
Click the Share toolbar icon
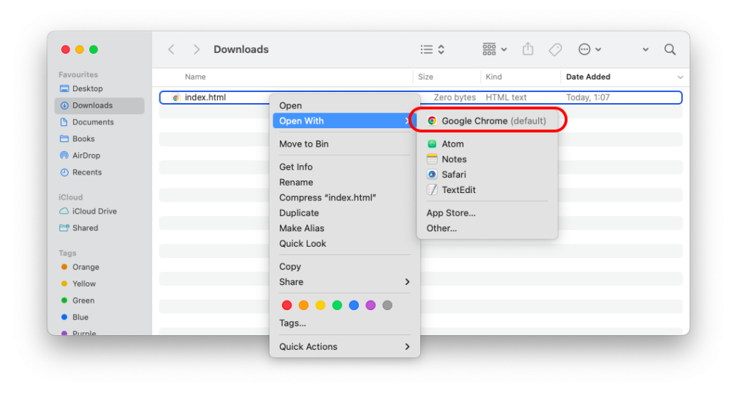tap(528, 49)
